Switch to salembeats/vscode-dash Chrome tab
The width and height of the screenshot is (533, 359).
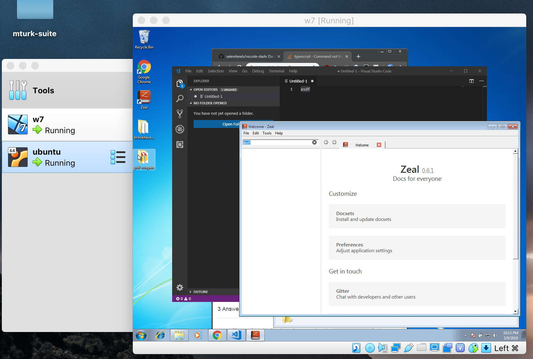click(250, 56)
